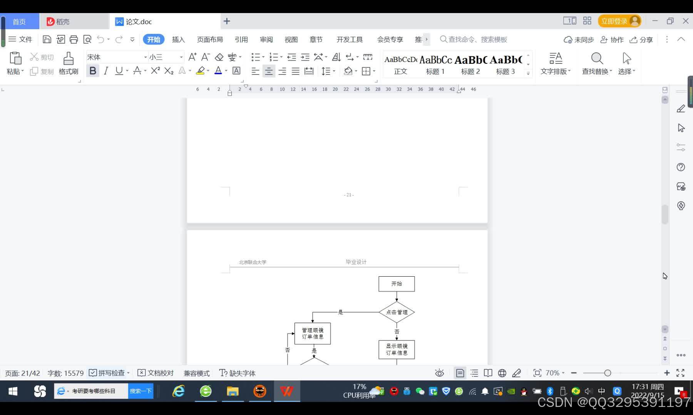
Task: Click the zoom slider handle
Action: tap(608, 373)
